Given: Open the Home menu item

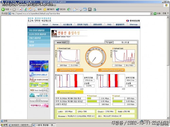Looking at the screenshot, I should click(55, 24).
